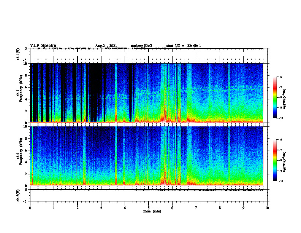Image resolution: width=301 pixels, height=233 pixels.
Task: Click the "2" minute time axis tick
Action: tap(78, 208)
